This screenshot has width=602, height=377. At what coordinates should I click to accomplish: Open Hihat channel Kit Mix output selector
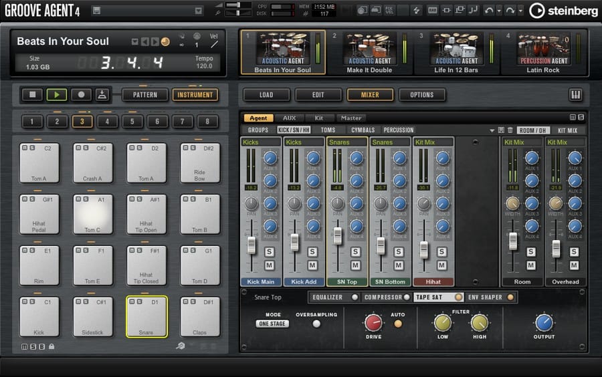pos(433,142)
